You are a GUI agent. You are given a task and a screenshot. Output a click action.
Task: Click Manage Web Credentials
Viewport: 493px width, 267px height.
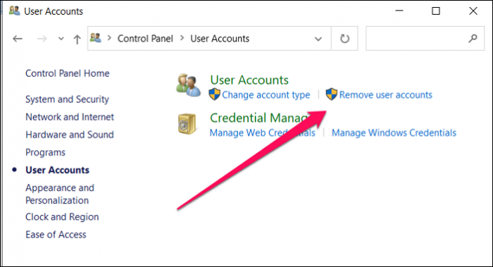coord(263,132)
